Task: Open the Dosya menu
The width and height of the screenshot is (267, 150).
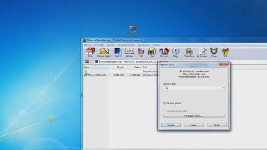Action: click(87, 45)
